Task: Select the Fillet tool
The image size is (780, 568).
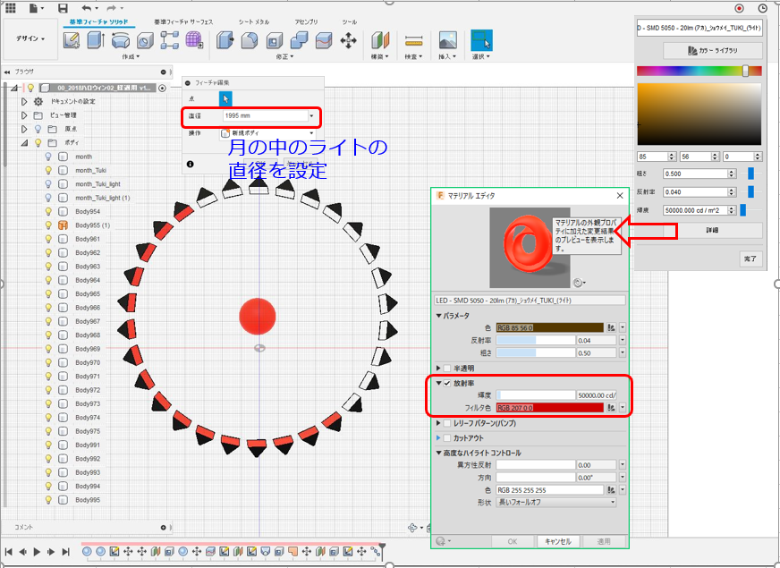Action: click(250, 40)
